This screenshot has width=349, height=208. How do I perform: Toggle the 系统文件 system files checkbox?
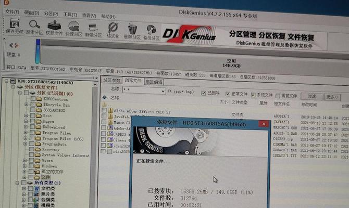pos(253,95)
